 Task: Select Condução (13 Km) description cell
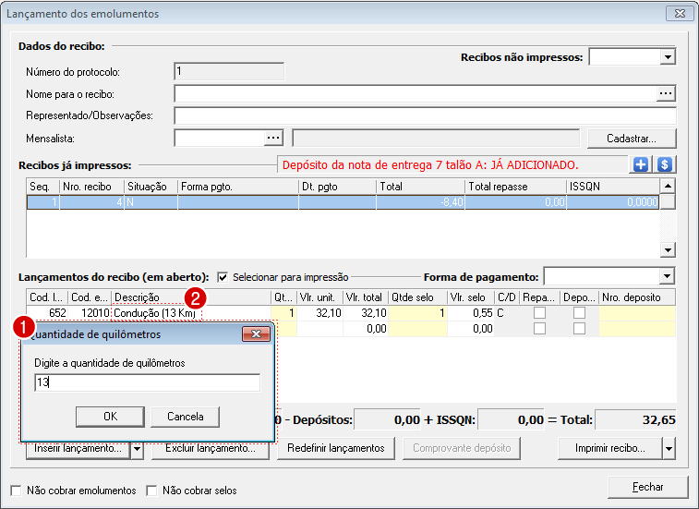tap(191, 313)
